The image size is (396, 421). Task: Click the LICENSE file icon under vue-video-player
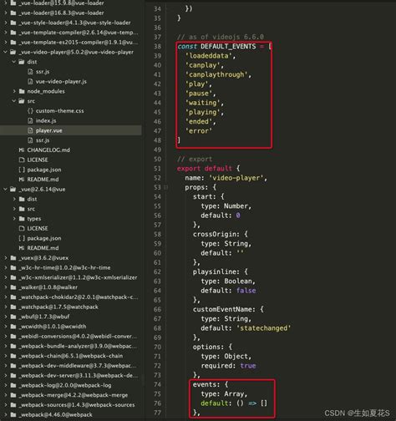tap(22, 160)
